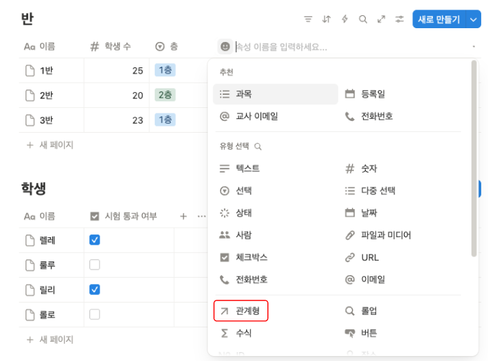Choose 롤업 property type
488x361 pixels.
(401, 311)
